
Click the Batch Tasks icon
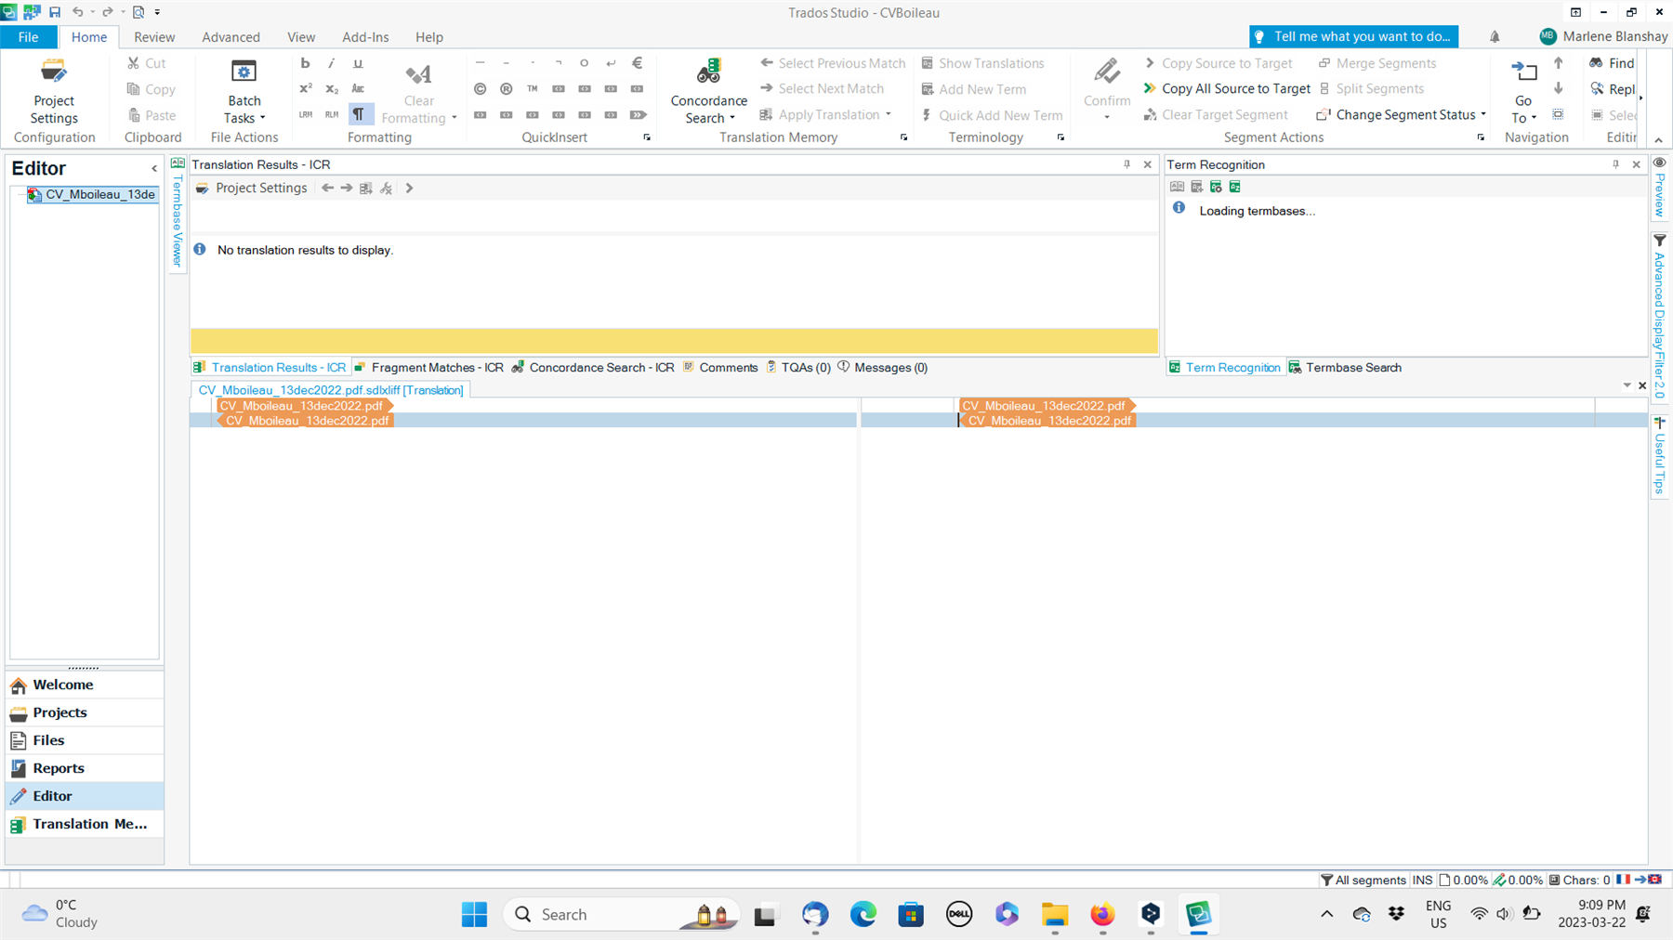(x=244, y=72)
